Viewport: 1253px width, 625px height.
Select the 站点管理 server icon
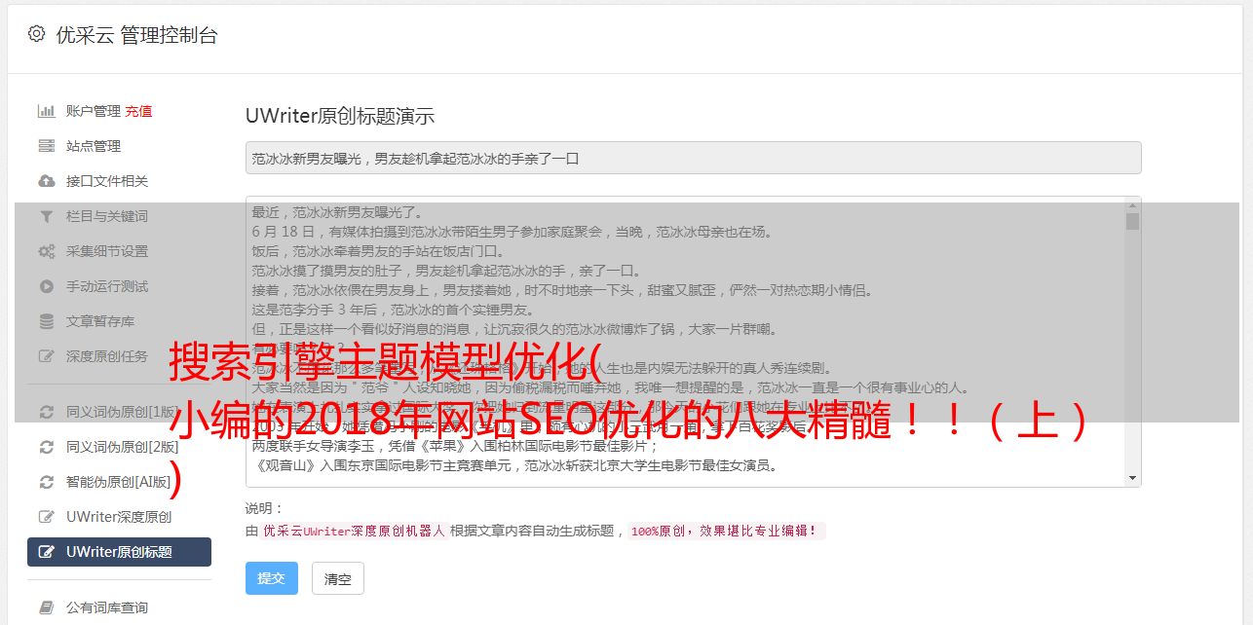click(46, 146)
